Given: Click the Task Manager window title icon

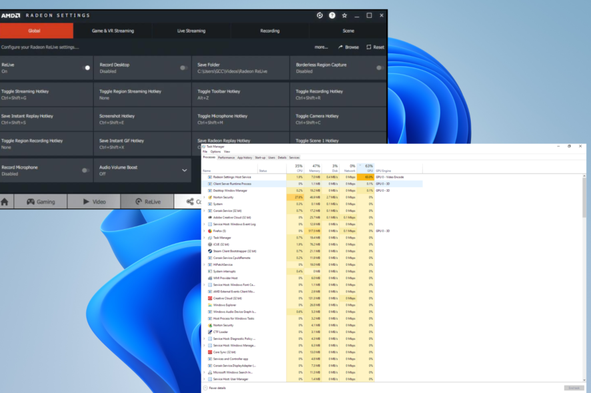Looking at the screenshot, I should (204, 147).
